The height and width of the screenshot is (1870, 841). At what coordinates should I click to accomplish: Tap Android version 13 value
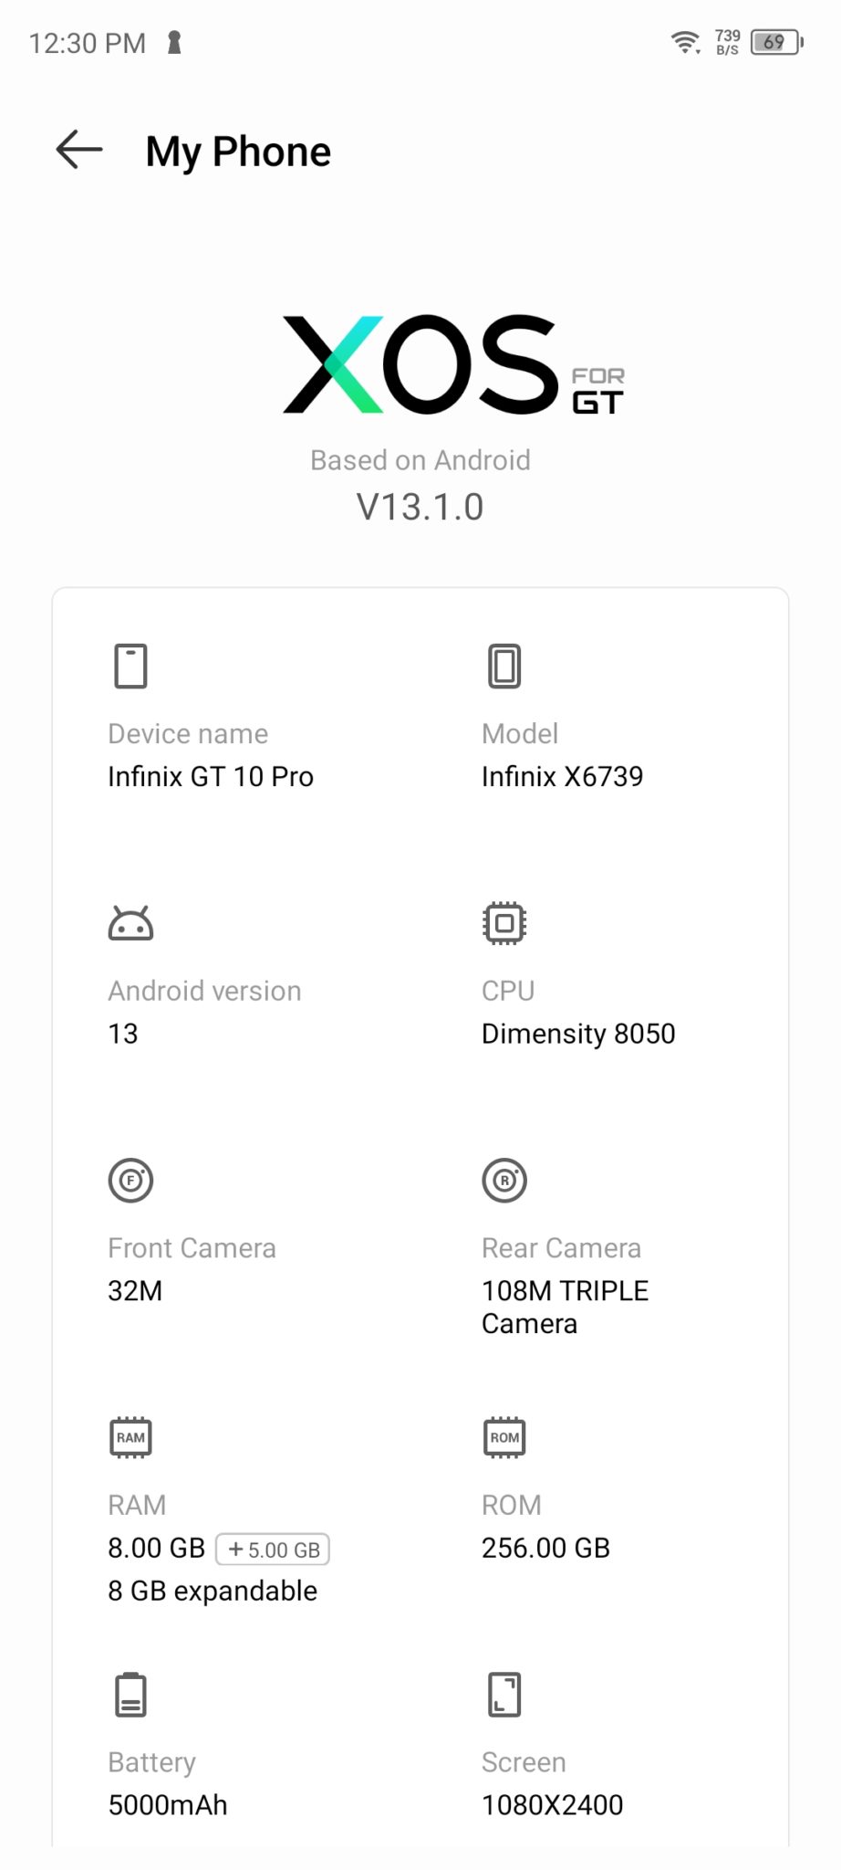point(123,1034)
